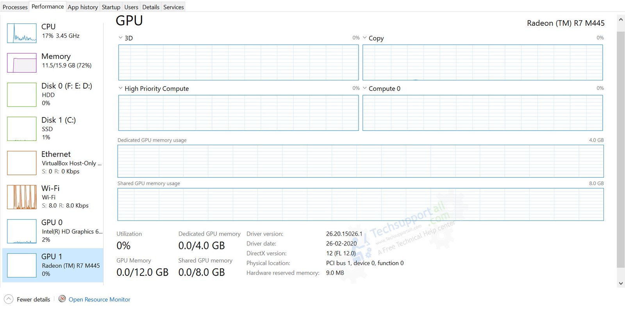
Task: Click the Copy engine graph
Action: (x=482, y=62)
